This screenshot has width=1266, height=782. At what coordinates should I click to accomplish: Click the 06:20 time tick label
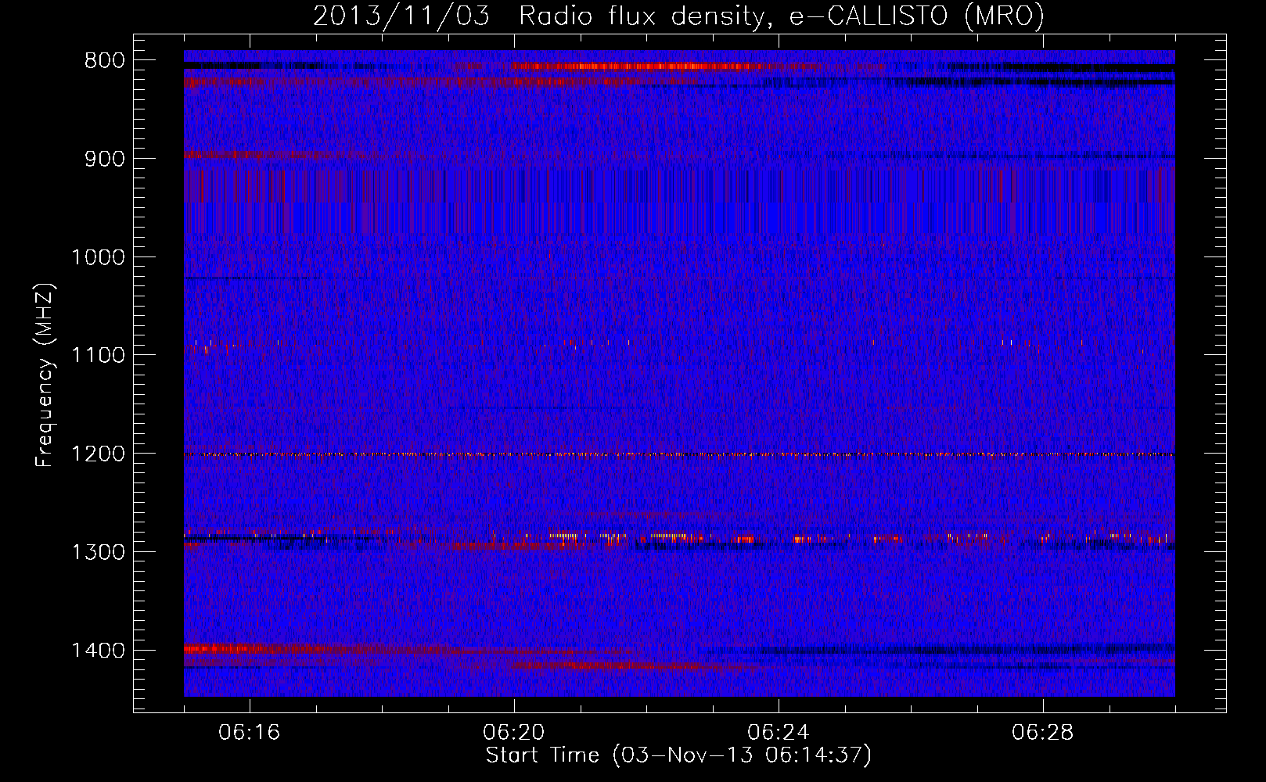pos(514,733)
